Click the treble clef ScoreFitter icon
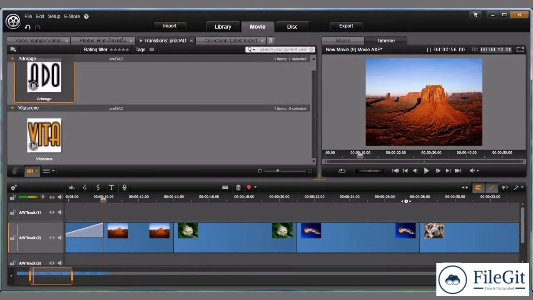The width and height of the screenshot is (533, 300). pyautogui.click(x=85, y=187)
